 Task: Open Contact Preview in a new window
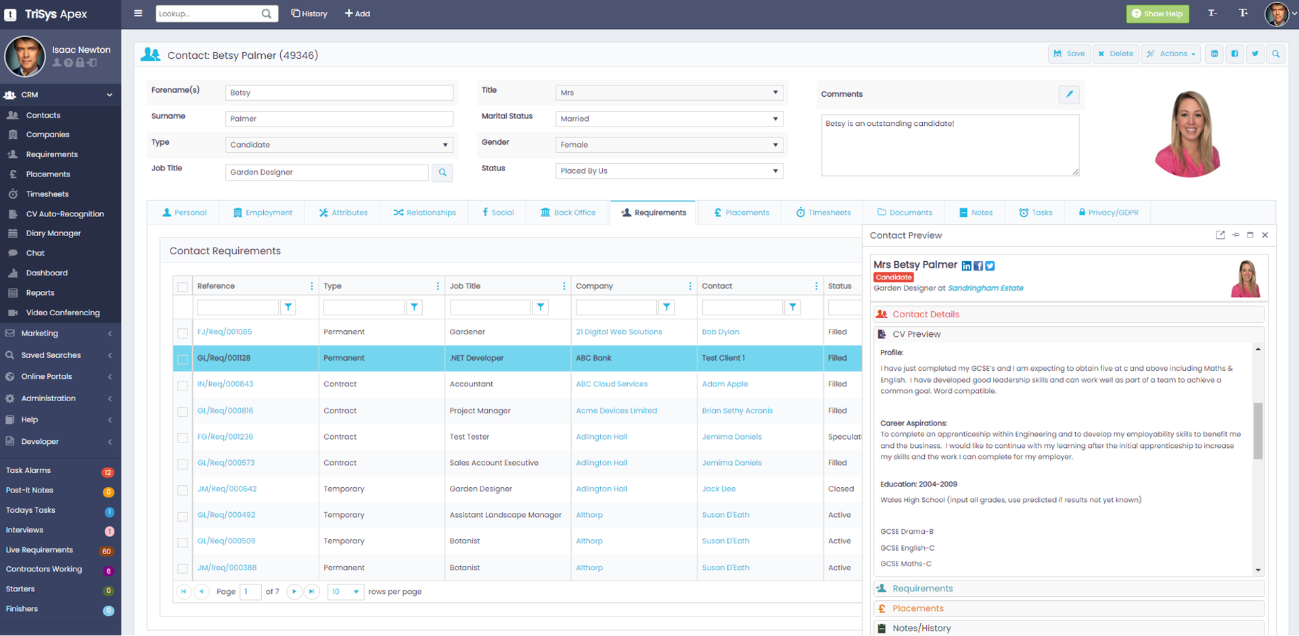pyautogui.click(x=1220, y=235)
